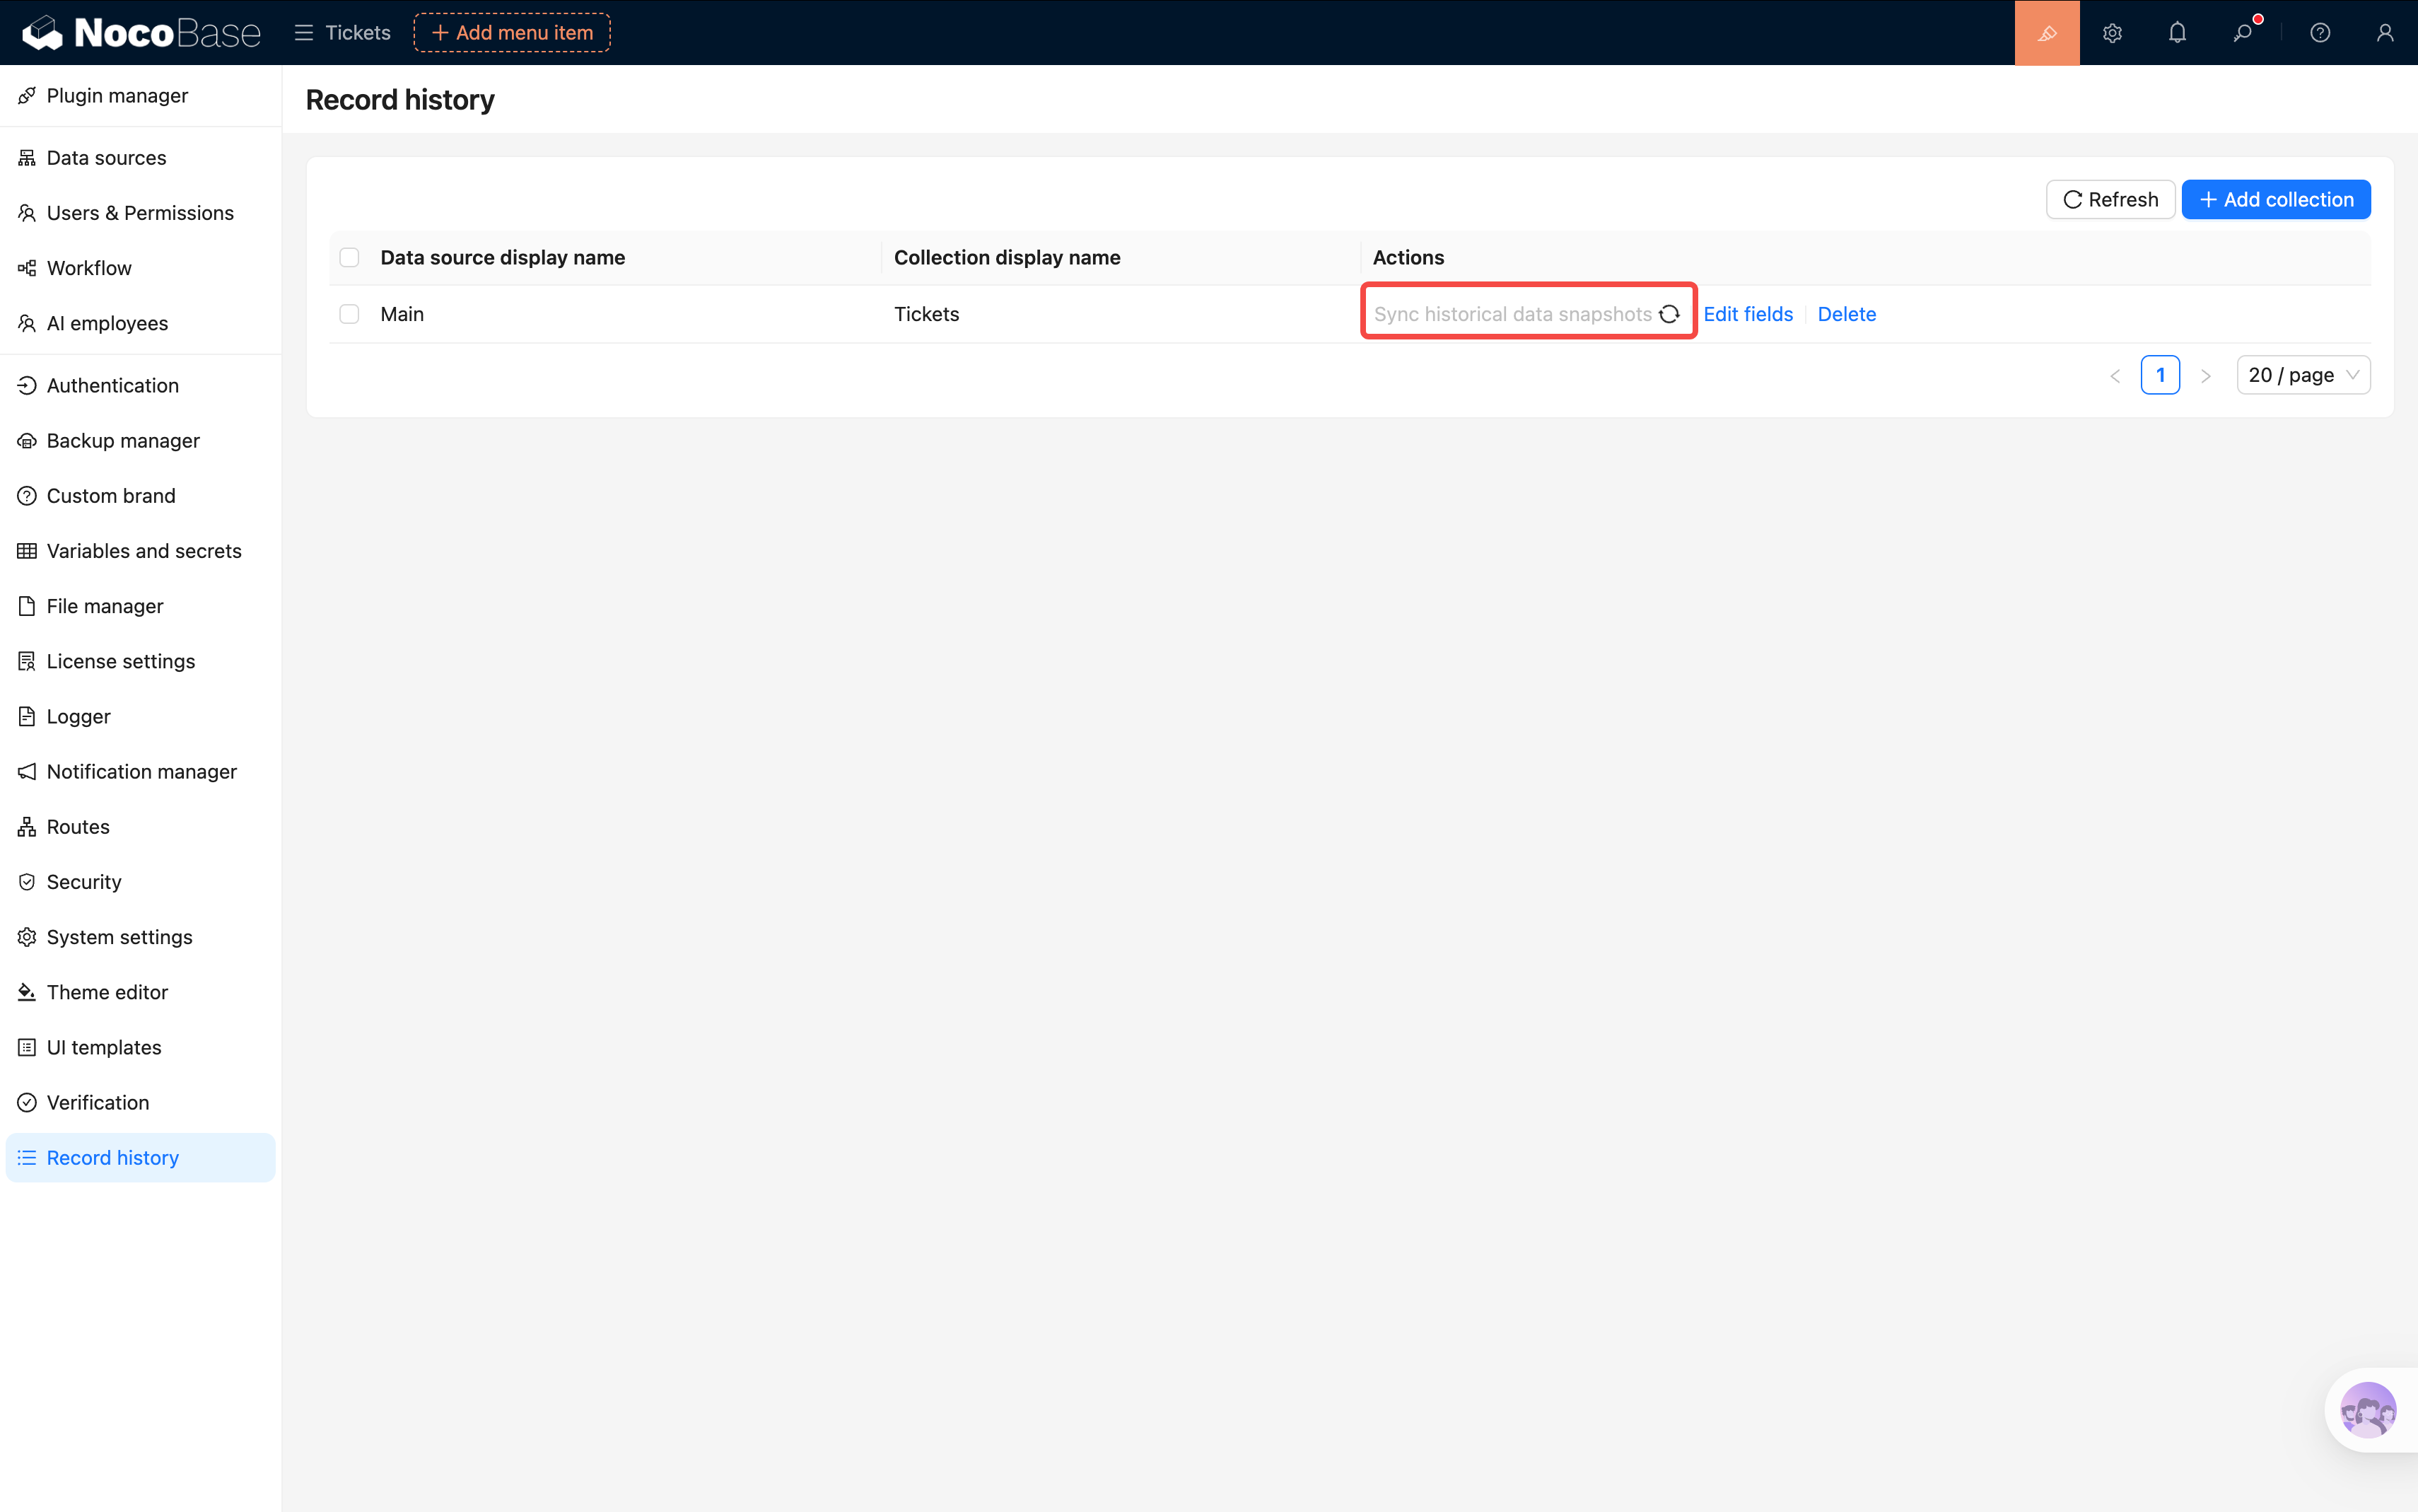Go to previous pagination page arrow
Viewport: 2418px width, 1512px height.
[x=2115, y=376]
